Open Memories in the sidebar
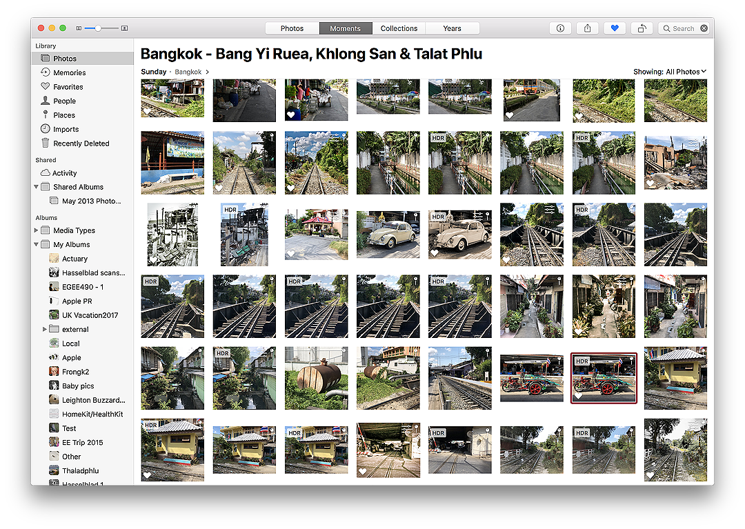The width and height of the screenshot is (745, 529). tap(83, 72)
